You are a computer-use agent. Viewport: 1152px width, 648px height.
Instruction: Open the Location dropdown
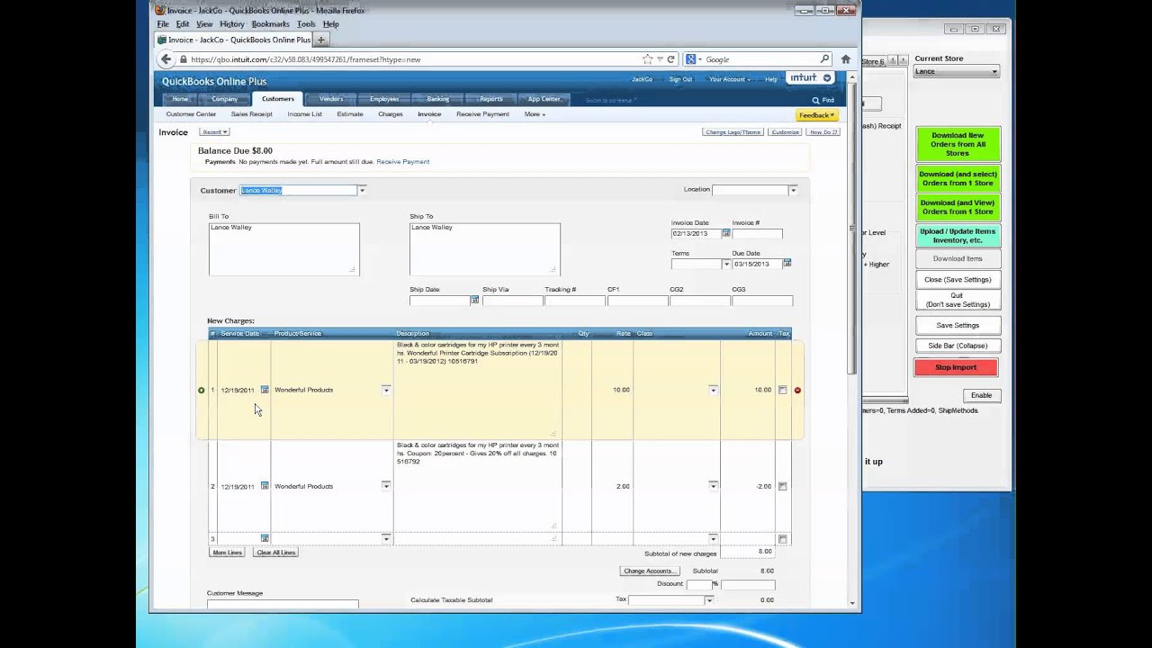(793, 190)
